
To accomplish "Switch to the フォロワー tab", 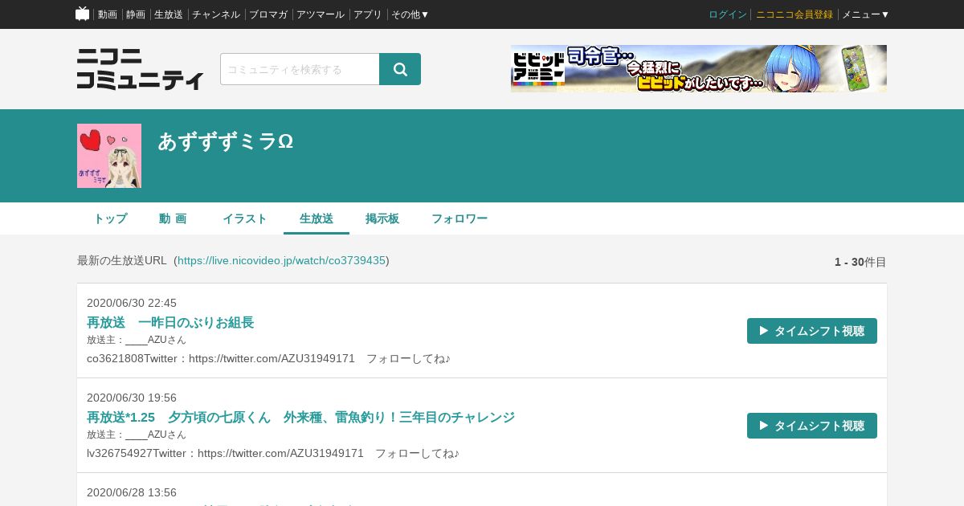I will click(x=460, y=218).
